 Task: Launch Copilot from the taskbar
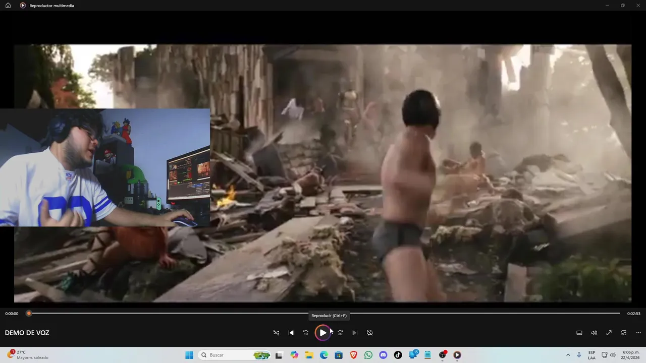[x=294, y=355]
